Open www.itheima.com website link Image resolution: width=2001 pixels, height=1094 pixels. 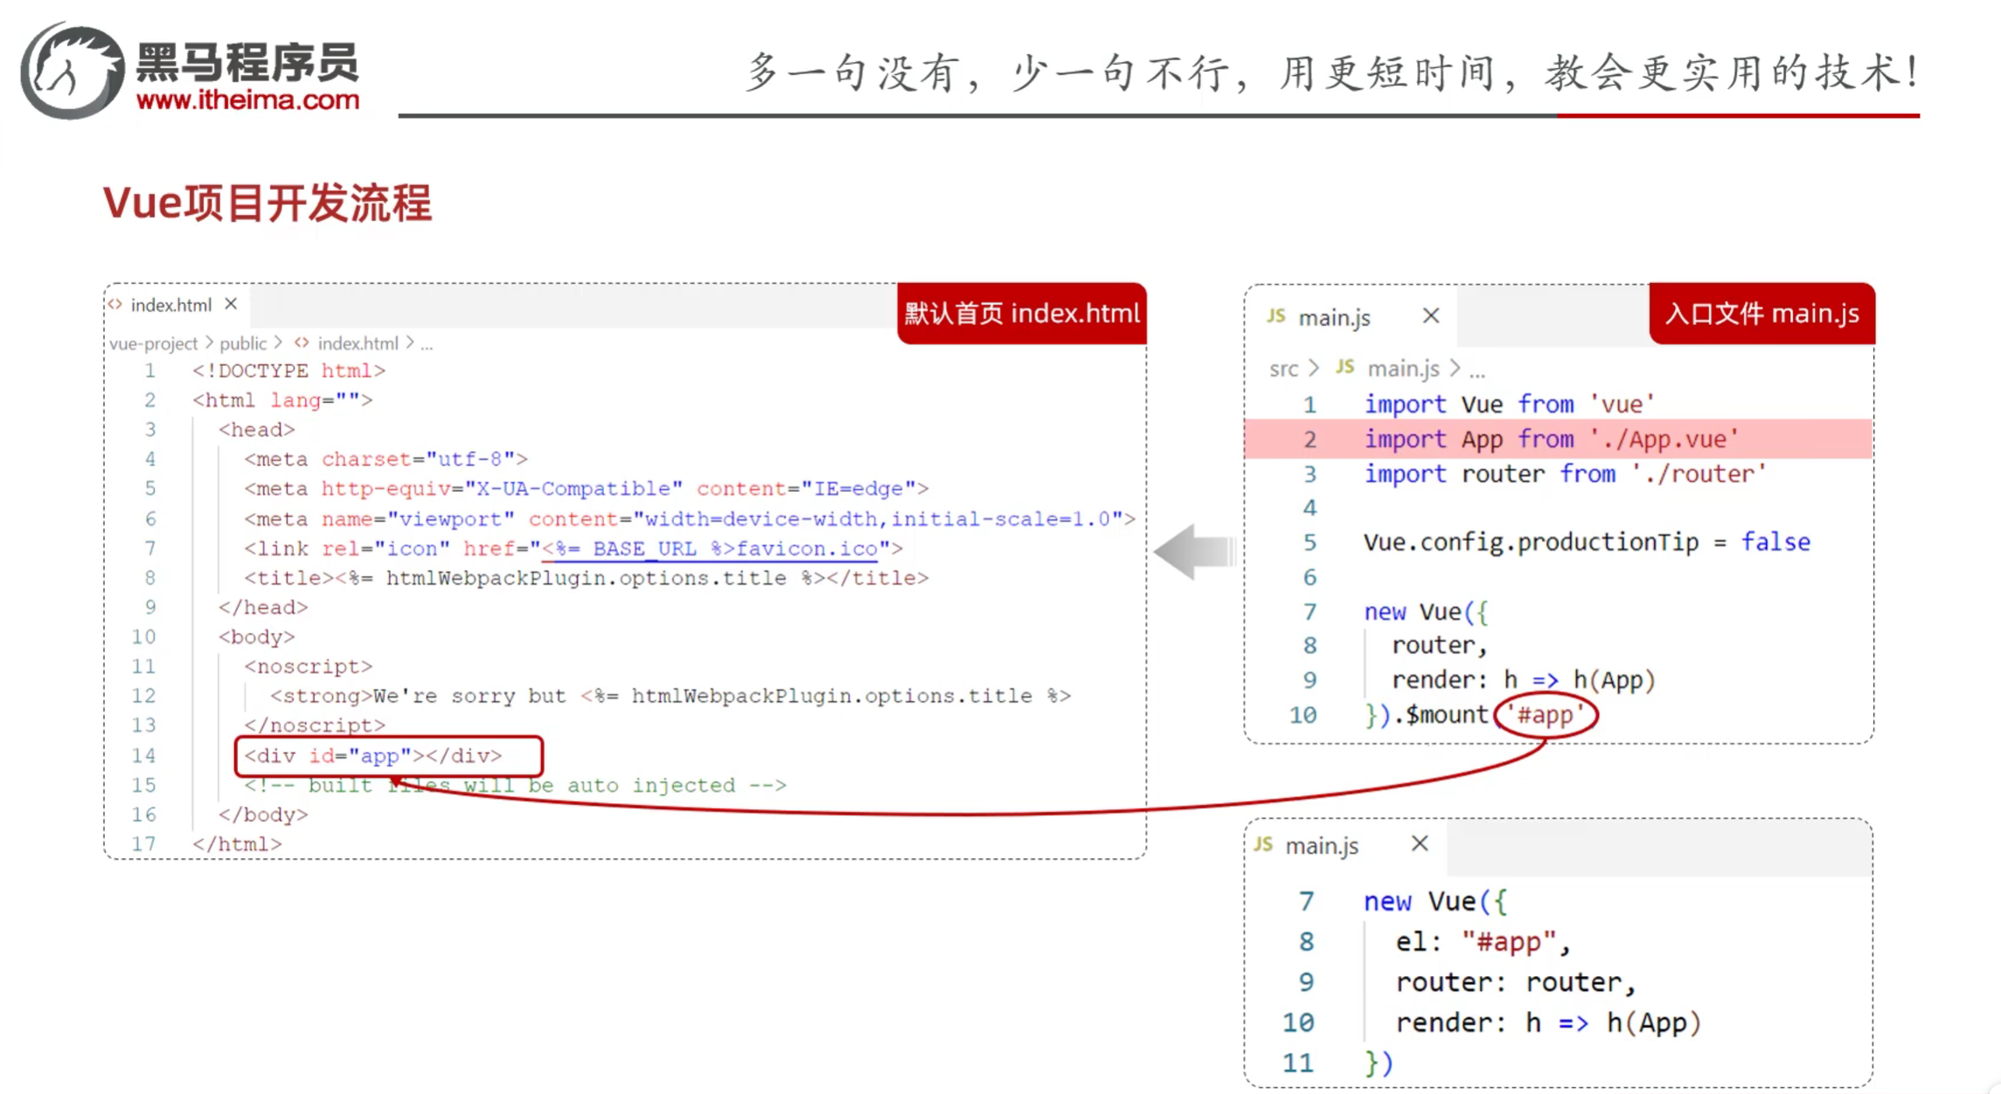tap(247, 100)
